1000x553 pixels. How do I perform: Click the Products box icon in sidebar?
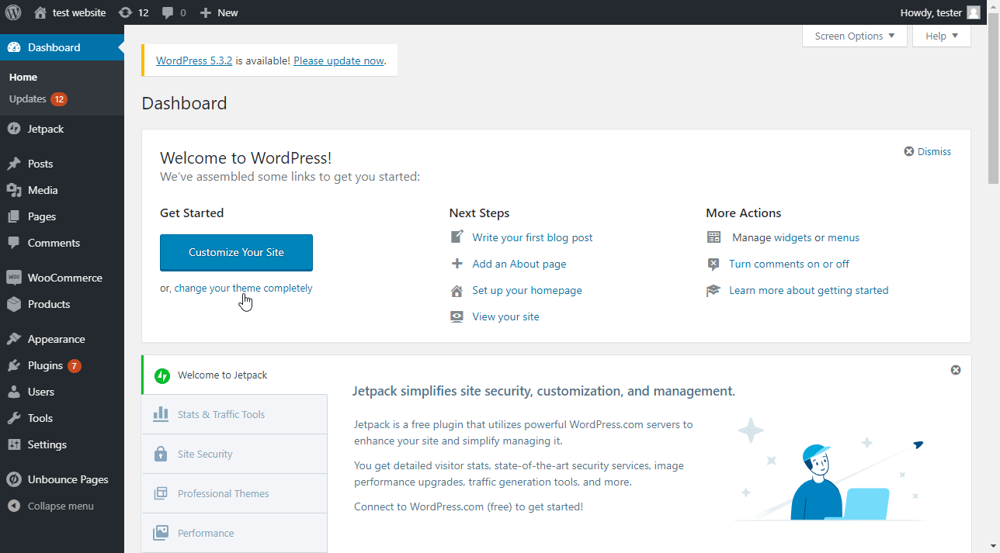click(x=14, y=304)
